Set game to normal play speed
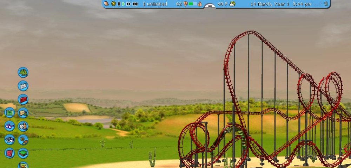The image size is (351, 168). (x=124, y=4)
